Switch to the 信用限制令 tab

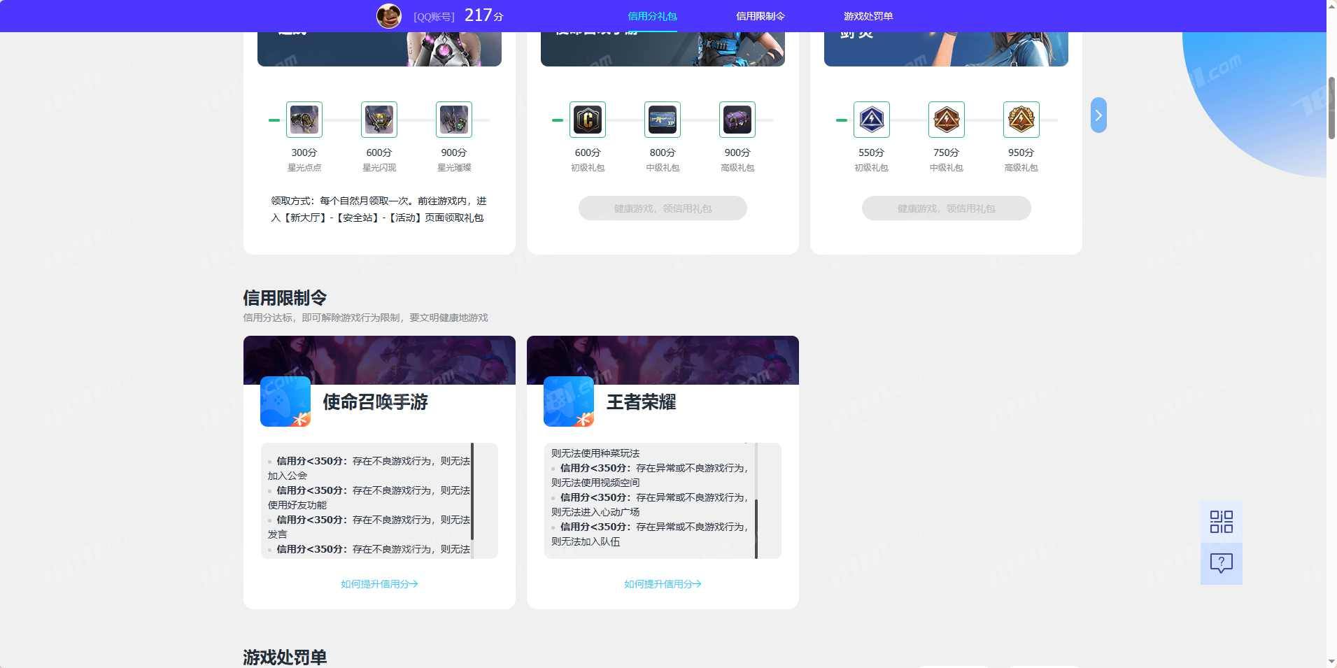pos(761,16)
